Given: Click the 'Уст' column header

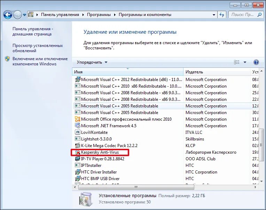Looking at the screenshot, I should (255, 72).
